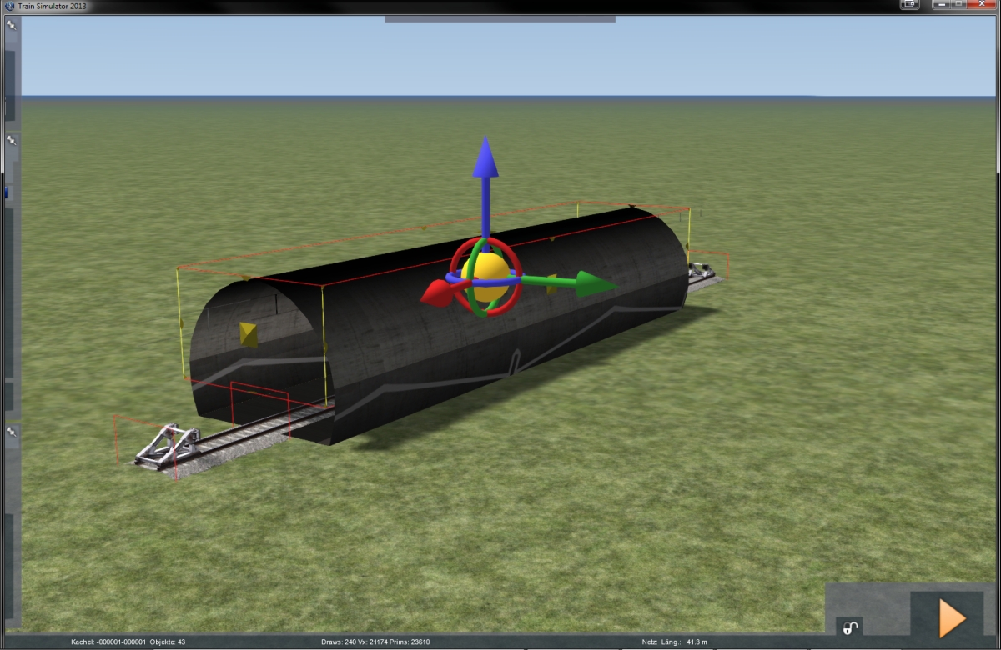Click the 'Netz:' status label
The width and height of the screenshot is (1001, 650).
(x=649, y=642)
